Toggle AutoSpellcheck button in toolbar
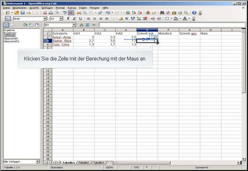 click(x=71, y=12)
